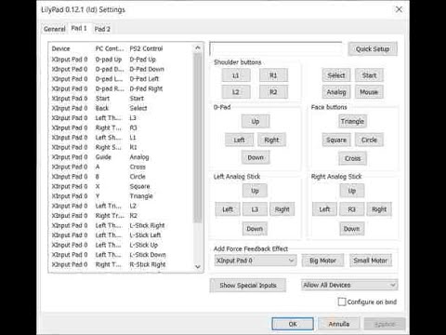Image resolution: width=446 pixels, height=335 pixels.
Task: Bind D-Pad Up button
Action: tap(256, 121)
